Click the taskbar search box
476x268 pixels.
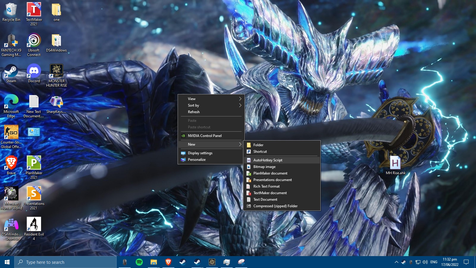tap(65, 262)
